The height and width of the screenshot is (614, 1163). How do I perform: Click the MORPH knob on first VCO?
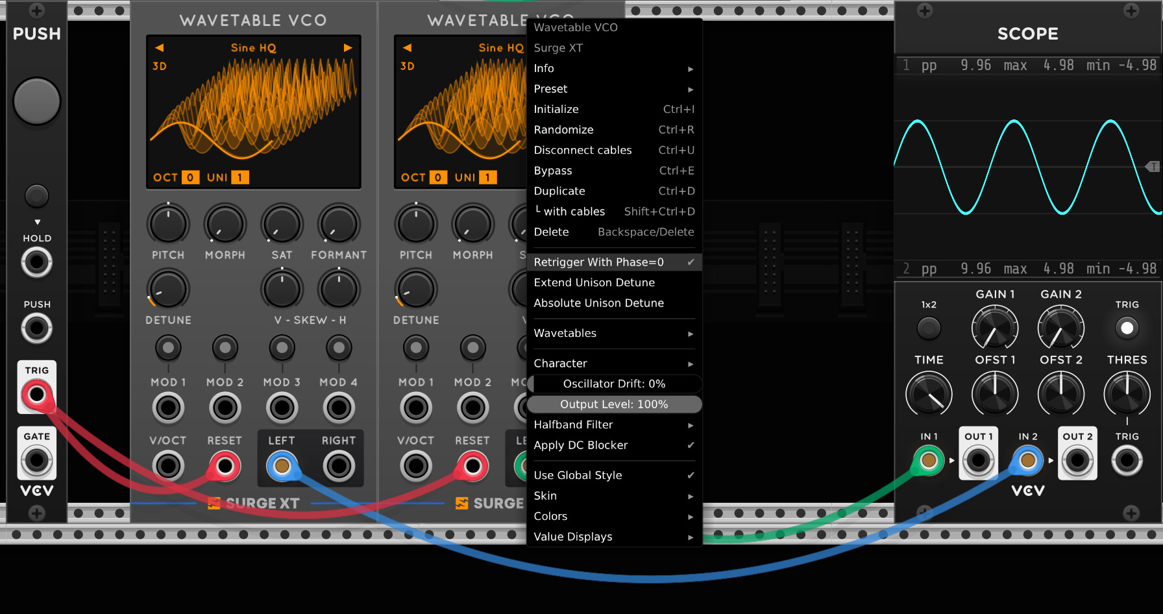[x=225, y=224]
